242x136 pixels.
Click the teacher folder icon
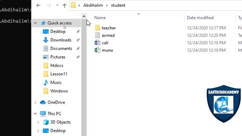(98, 28)
